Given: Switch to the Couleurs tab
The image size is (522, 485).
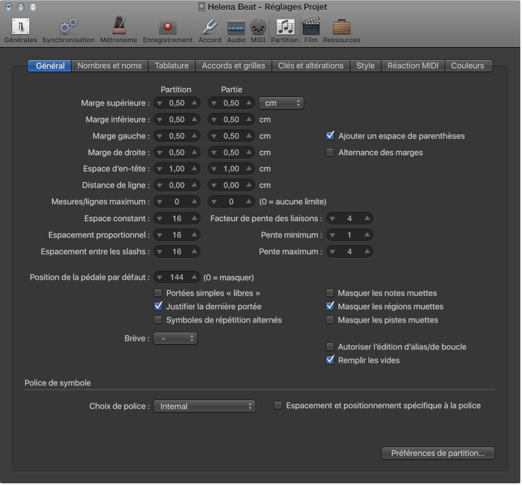Looking at the screenshot, I should click(x=468, y=65).
